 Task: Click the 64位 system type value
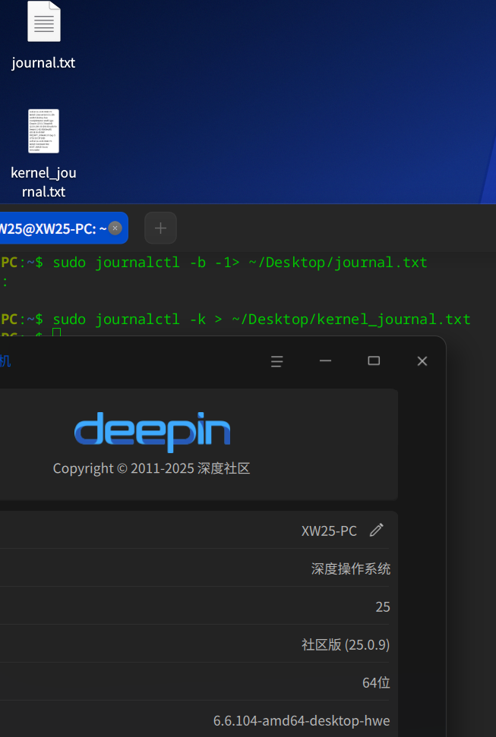point(376,682)
